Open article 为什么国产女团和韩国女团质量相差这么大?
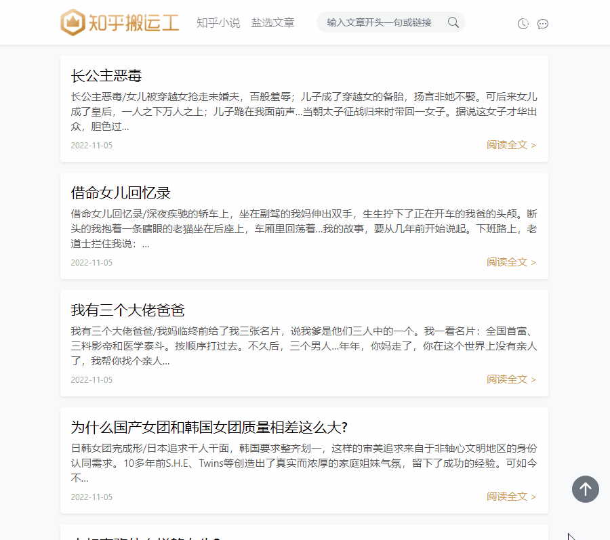This screenshot has width=610, height=540. [209, 428]
